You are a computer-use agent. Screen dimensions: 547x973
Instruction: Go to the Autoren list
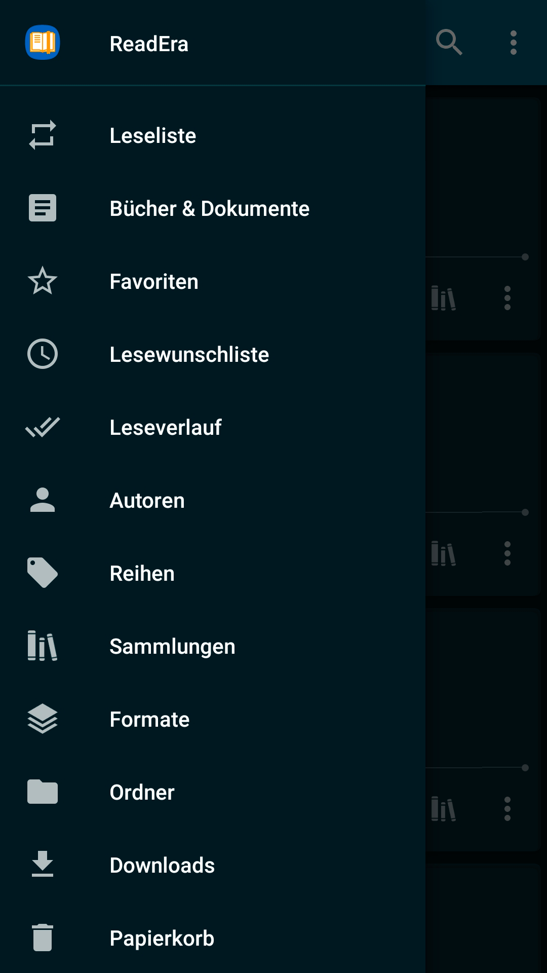point(147,500)
